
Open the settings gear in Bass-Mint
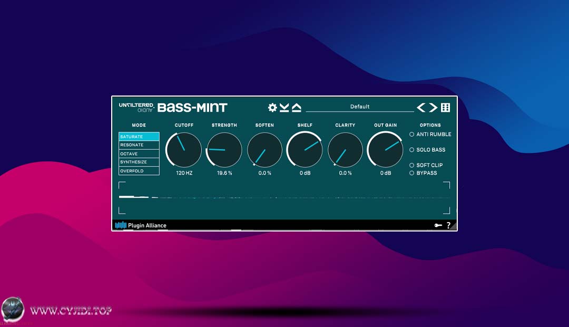point(272,107)
